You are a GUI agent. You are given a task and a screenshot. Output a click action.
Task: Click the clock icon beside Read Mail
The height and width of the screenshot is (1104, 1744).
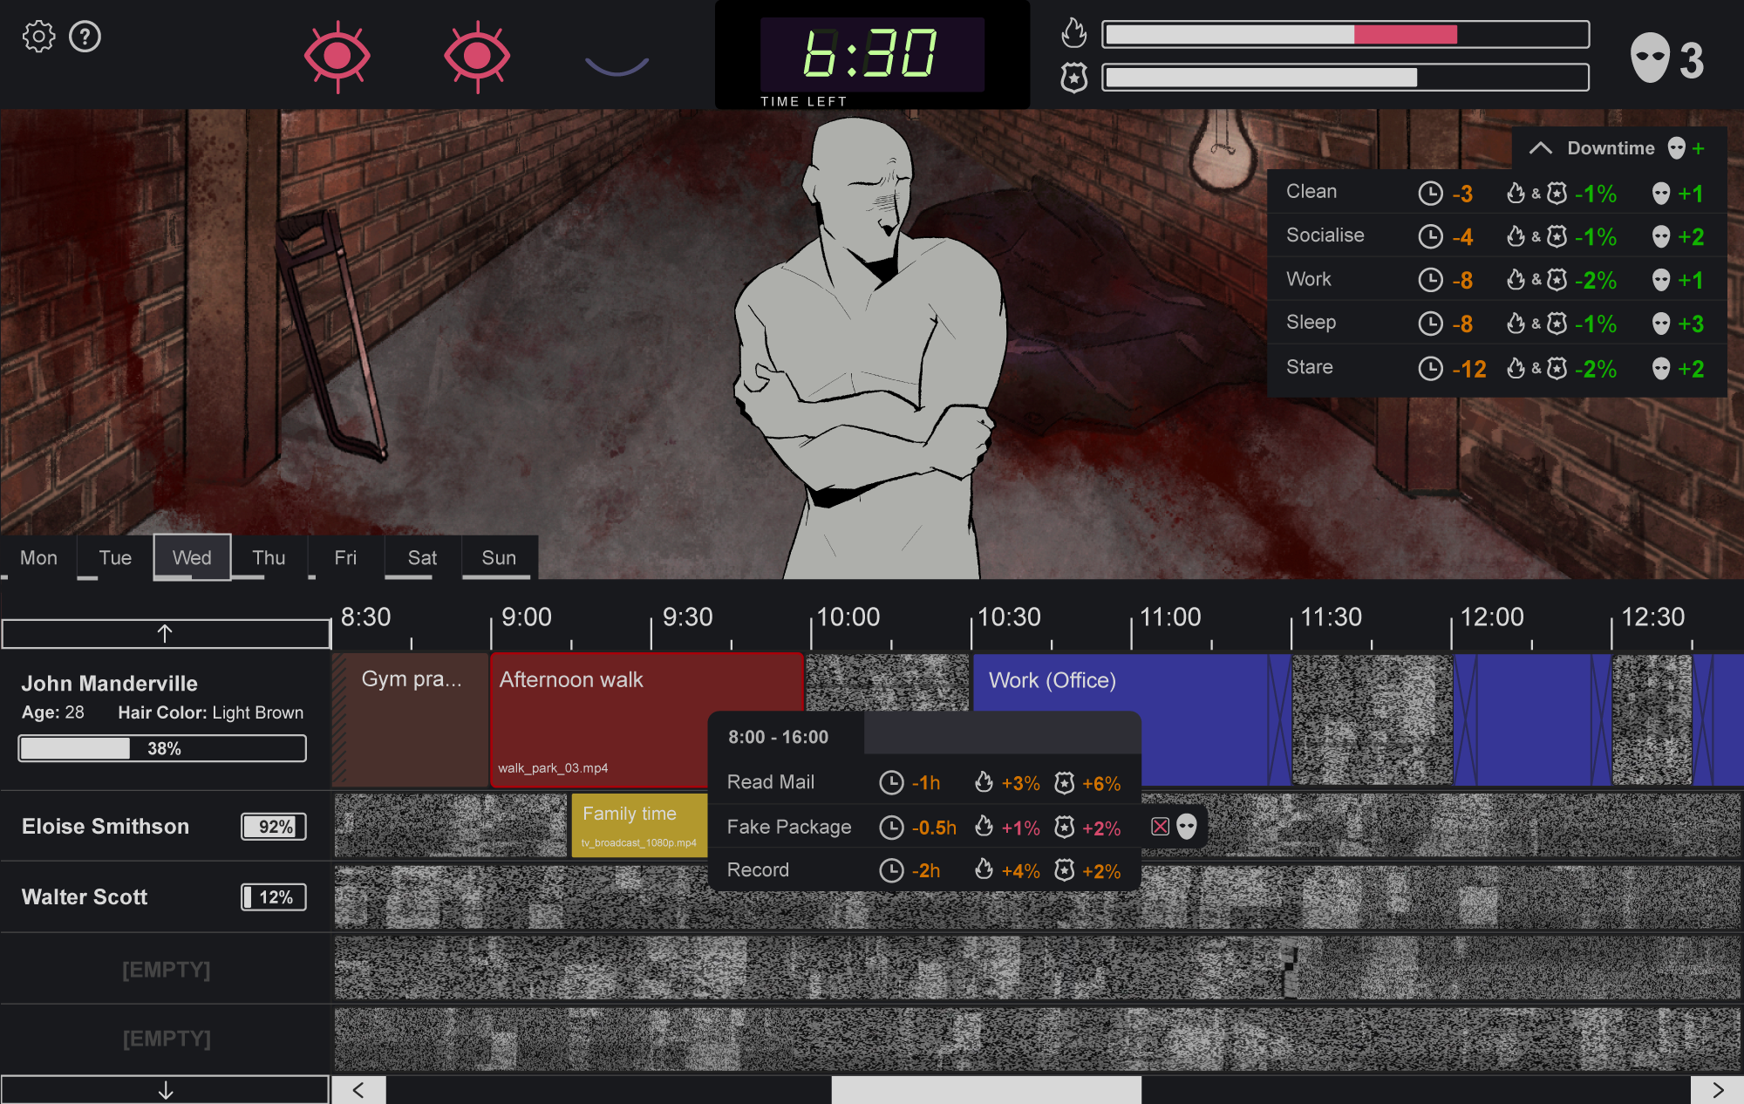tap(891, 783)
